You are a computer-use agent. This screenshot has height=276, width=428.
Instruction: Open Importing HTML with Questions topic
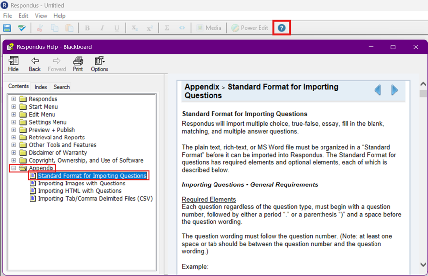[80, 191]
